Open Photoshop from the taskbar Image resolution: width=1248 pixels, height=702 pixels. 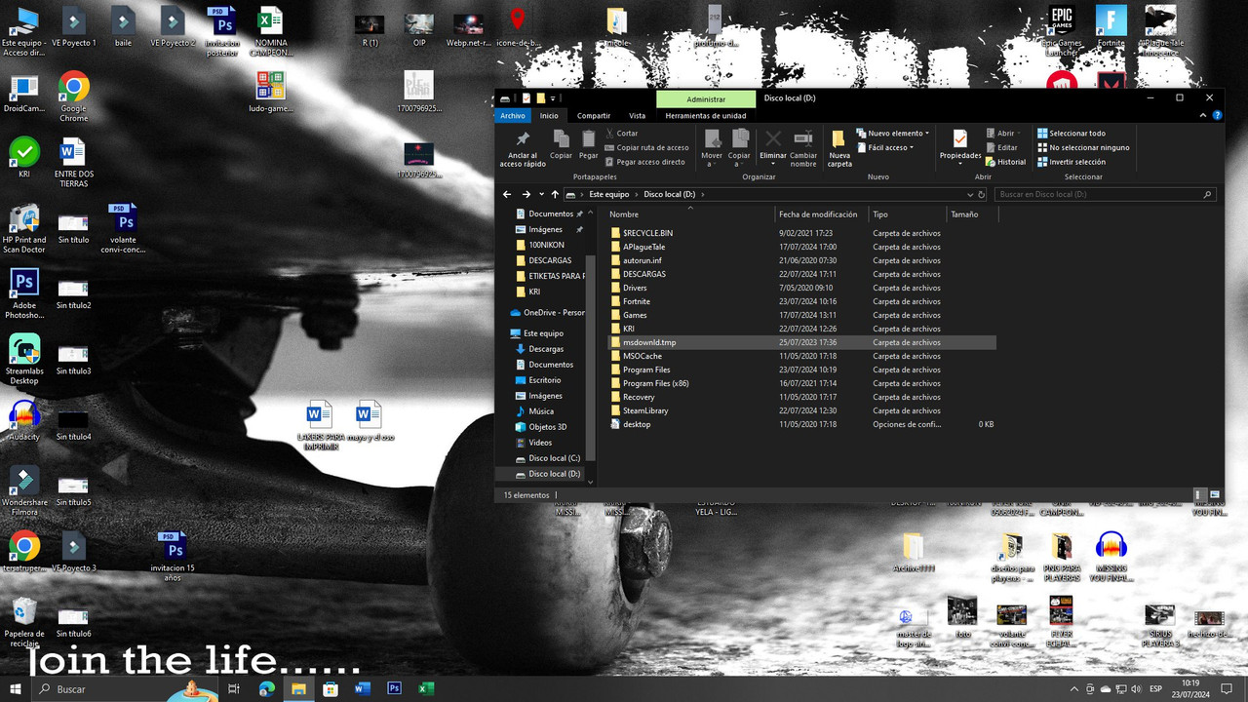point(394,688)
